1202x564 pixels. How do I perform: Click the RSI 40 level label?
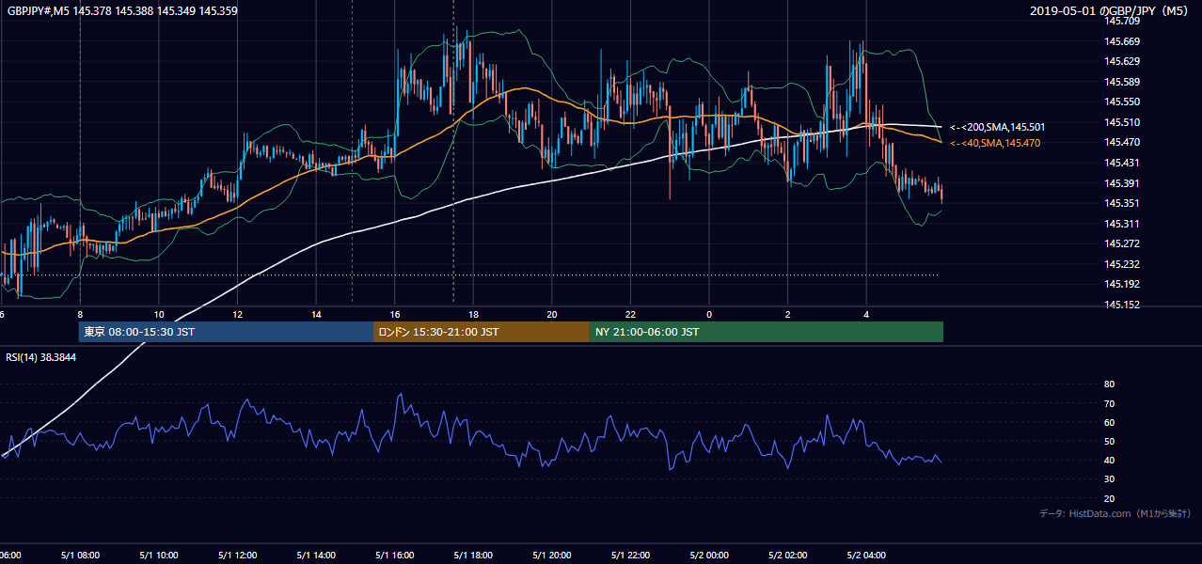[1109, 461]
